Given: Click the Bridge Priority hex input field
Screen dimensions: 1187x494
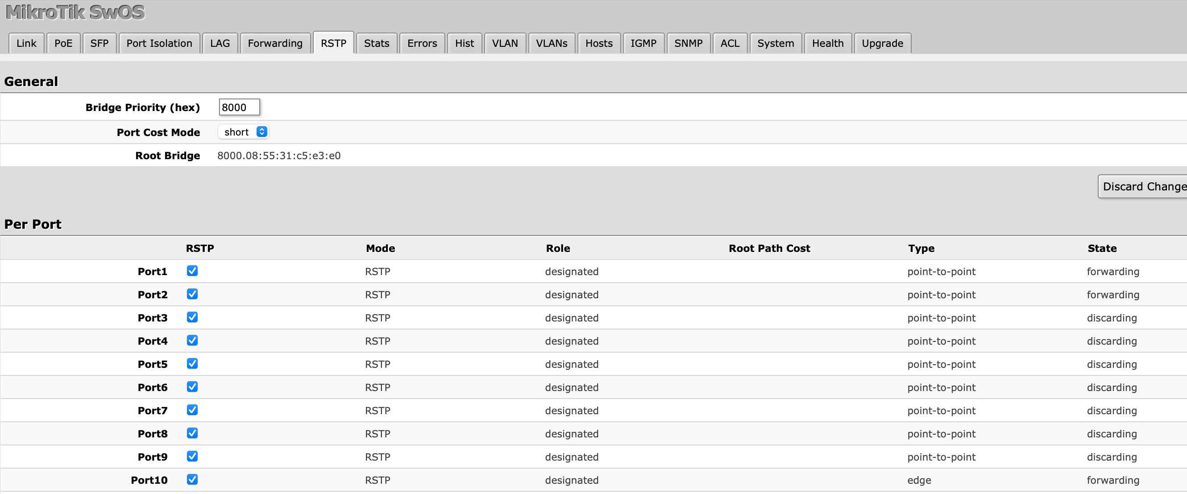Looking at the screenshot, I should (x=239, y=107).
